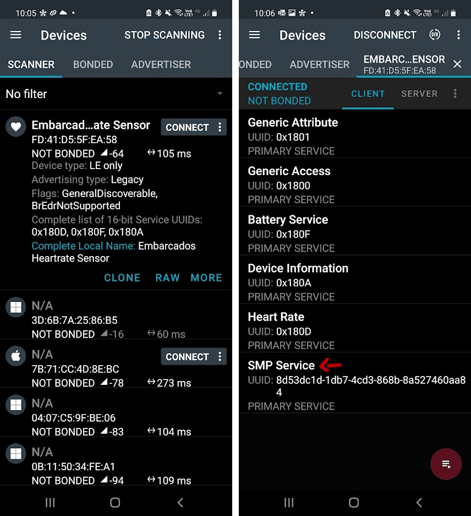This screenshot has width=471, height=516.
Task: Open options menu beside 7B:71:CC:4D:8E:BC CONNECT button
Action: point(220,356)
